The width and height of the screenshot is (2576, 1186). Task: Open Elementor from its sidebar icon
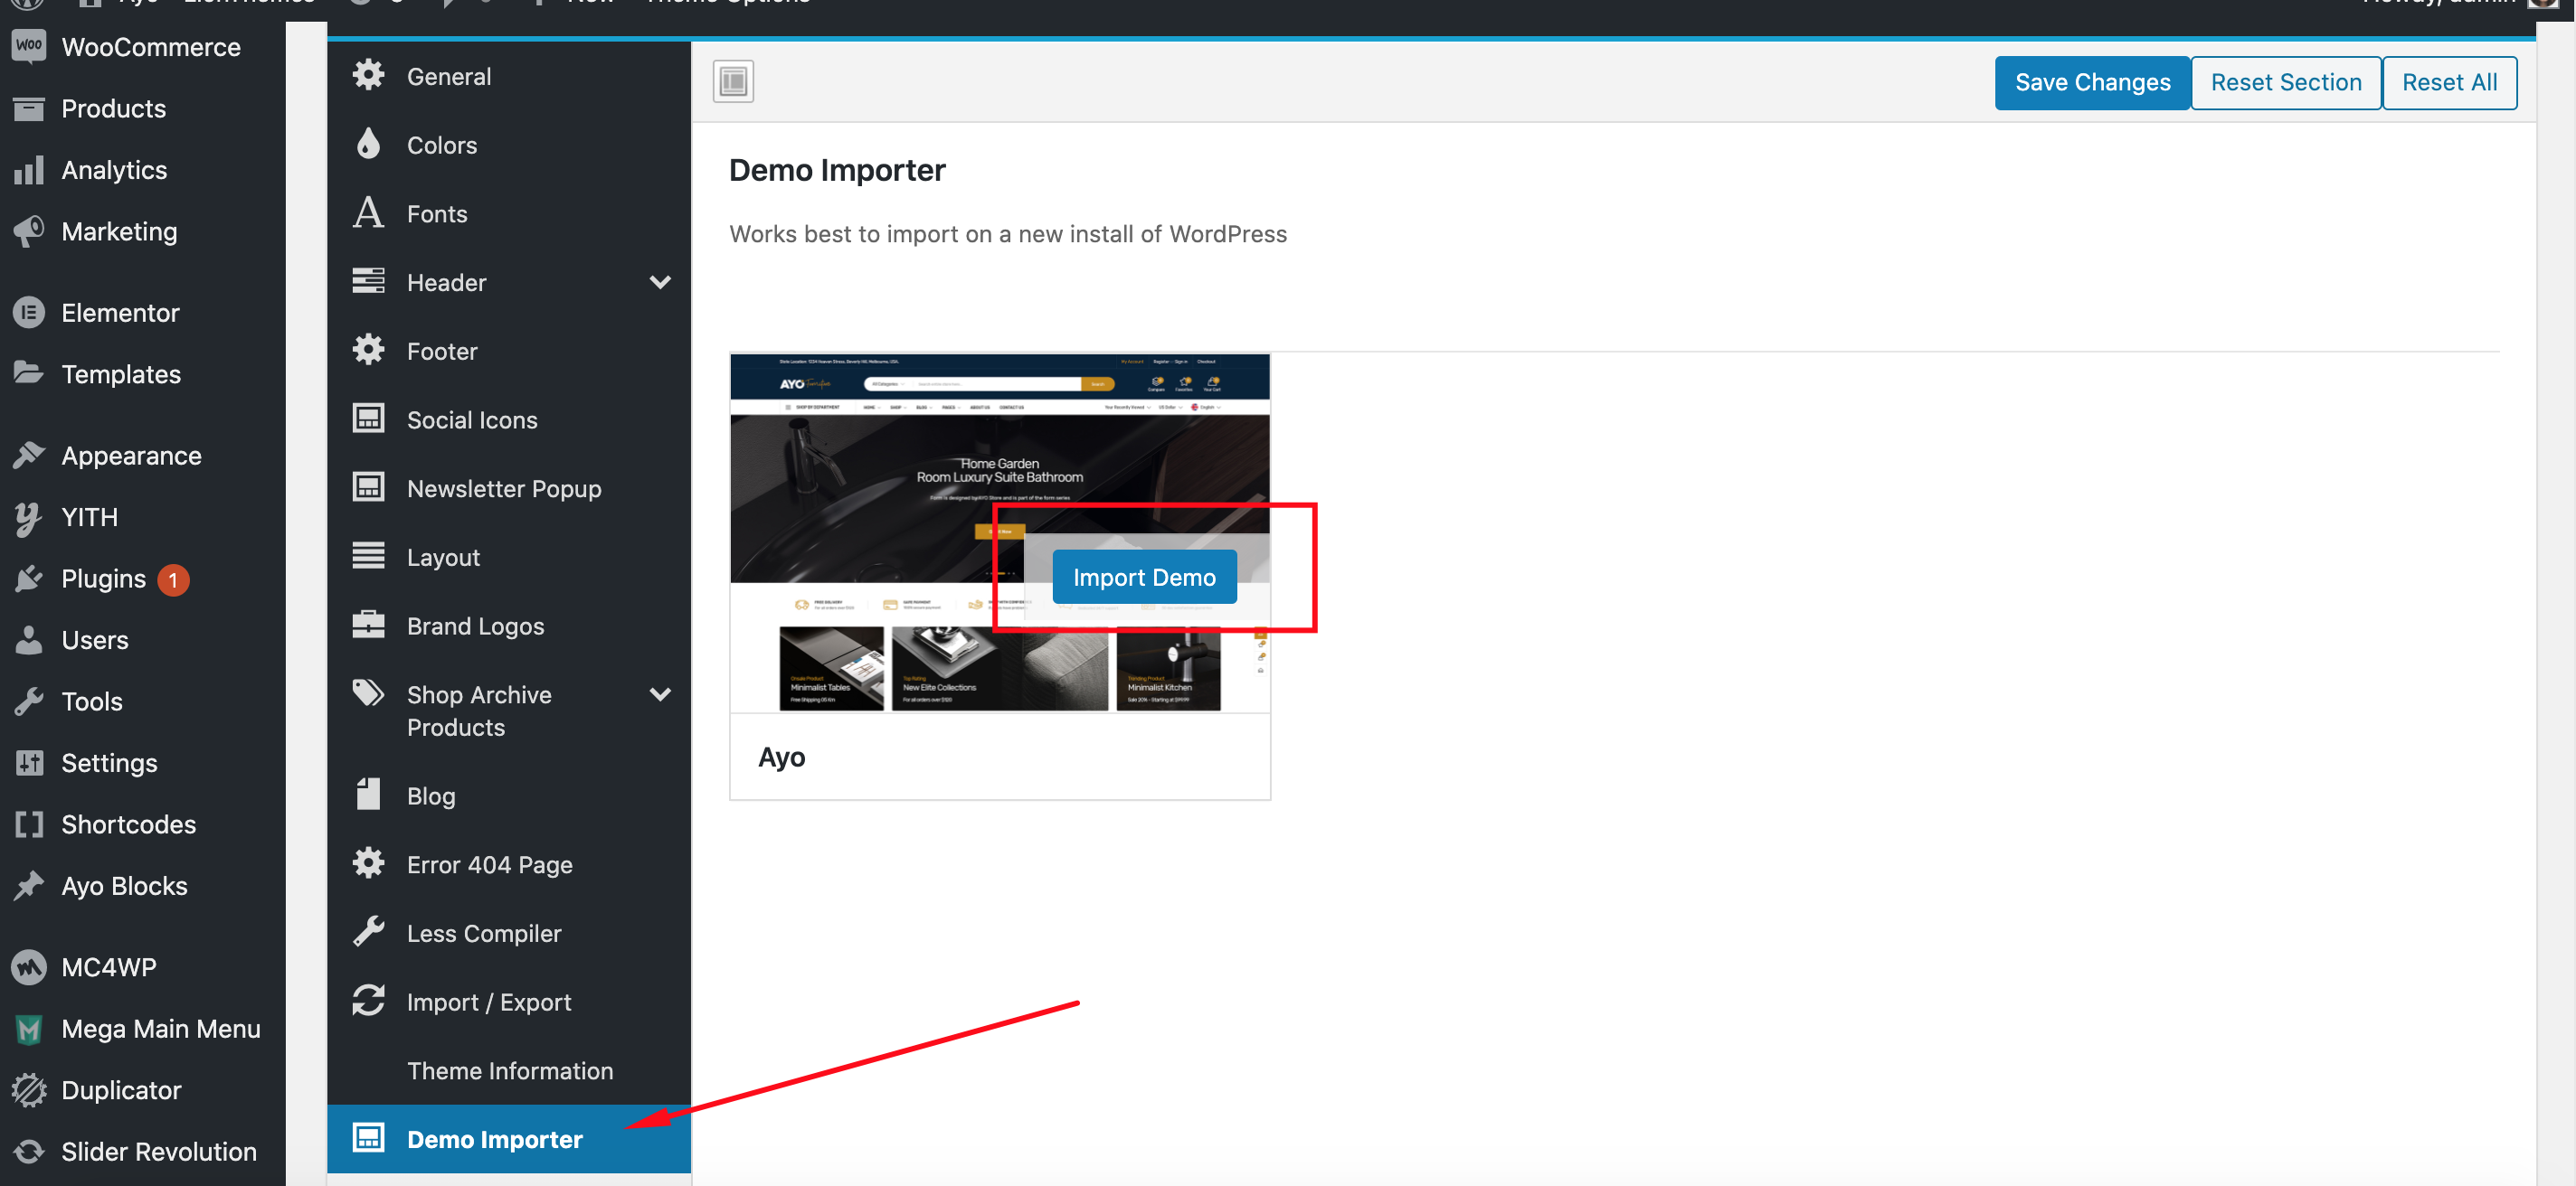pos(29,313)
